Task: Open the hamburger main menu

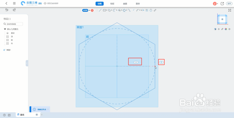Action: [14, 3]
